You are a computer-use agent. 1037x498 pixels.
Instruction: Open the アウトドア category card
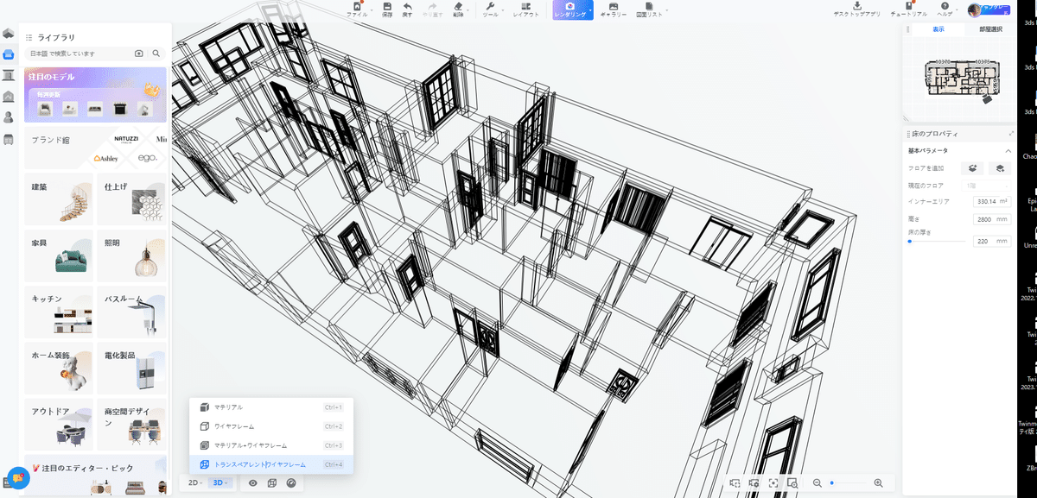point(59,425)
